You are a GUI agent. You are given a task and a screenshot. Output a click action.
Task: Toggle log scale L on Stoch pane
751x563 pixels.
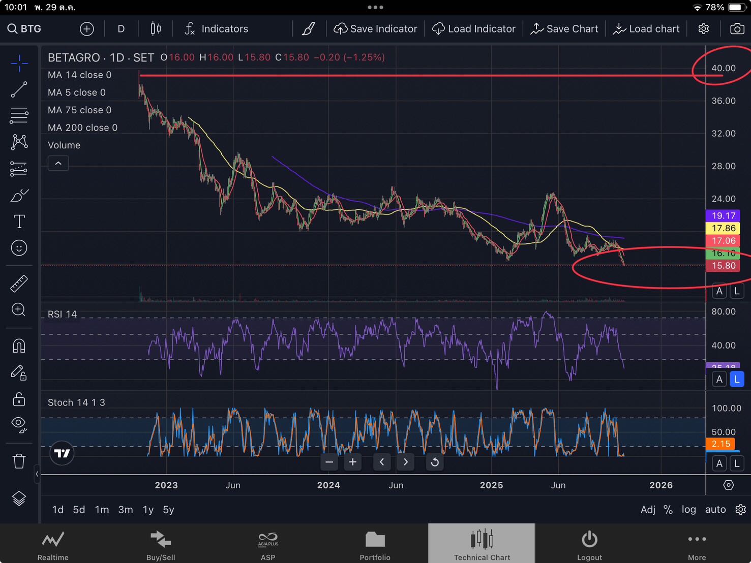737,463
